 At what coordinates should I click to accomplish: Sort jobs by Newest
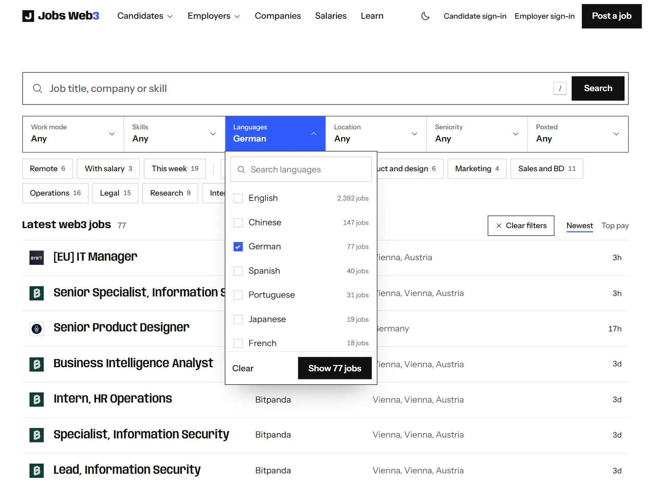[x=579, y=226]
